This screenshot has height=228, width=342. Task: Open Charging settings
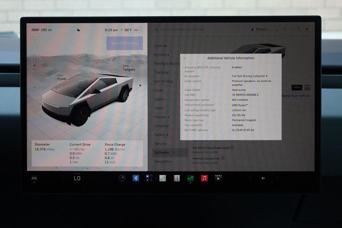(x=161, y=73)
